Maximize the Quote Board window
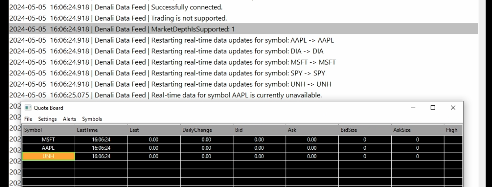 (433, 108)
